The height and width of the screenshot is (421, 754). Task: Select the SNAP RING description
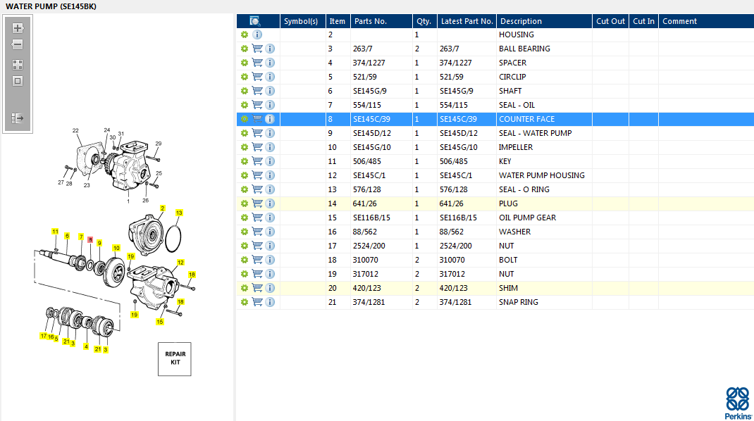544,302
